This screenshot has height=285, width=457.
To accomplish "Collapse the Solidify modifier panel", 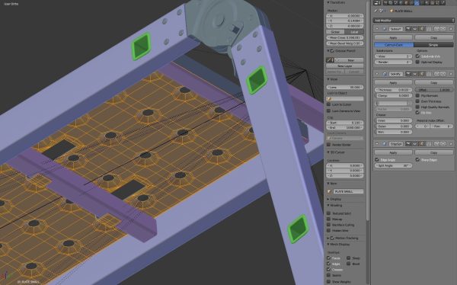I will coord(377,74).
